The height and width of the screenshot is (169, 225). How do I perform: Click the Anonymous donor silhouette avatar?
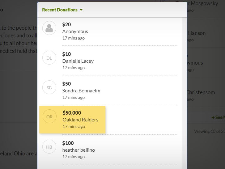pyautogui.click(x=49, y=28)
